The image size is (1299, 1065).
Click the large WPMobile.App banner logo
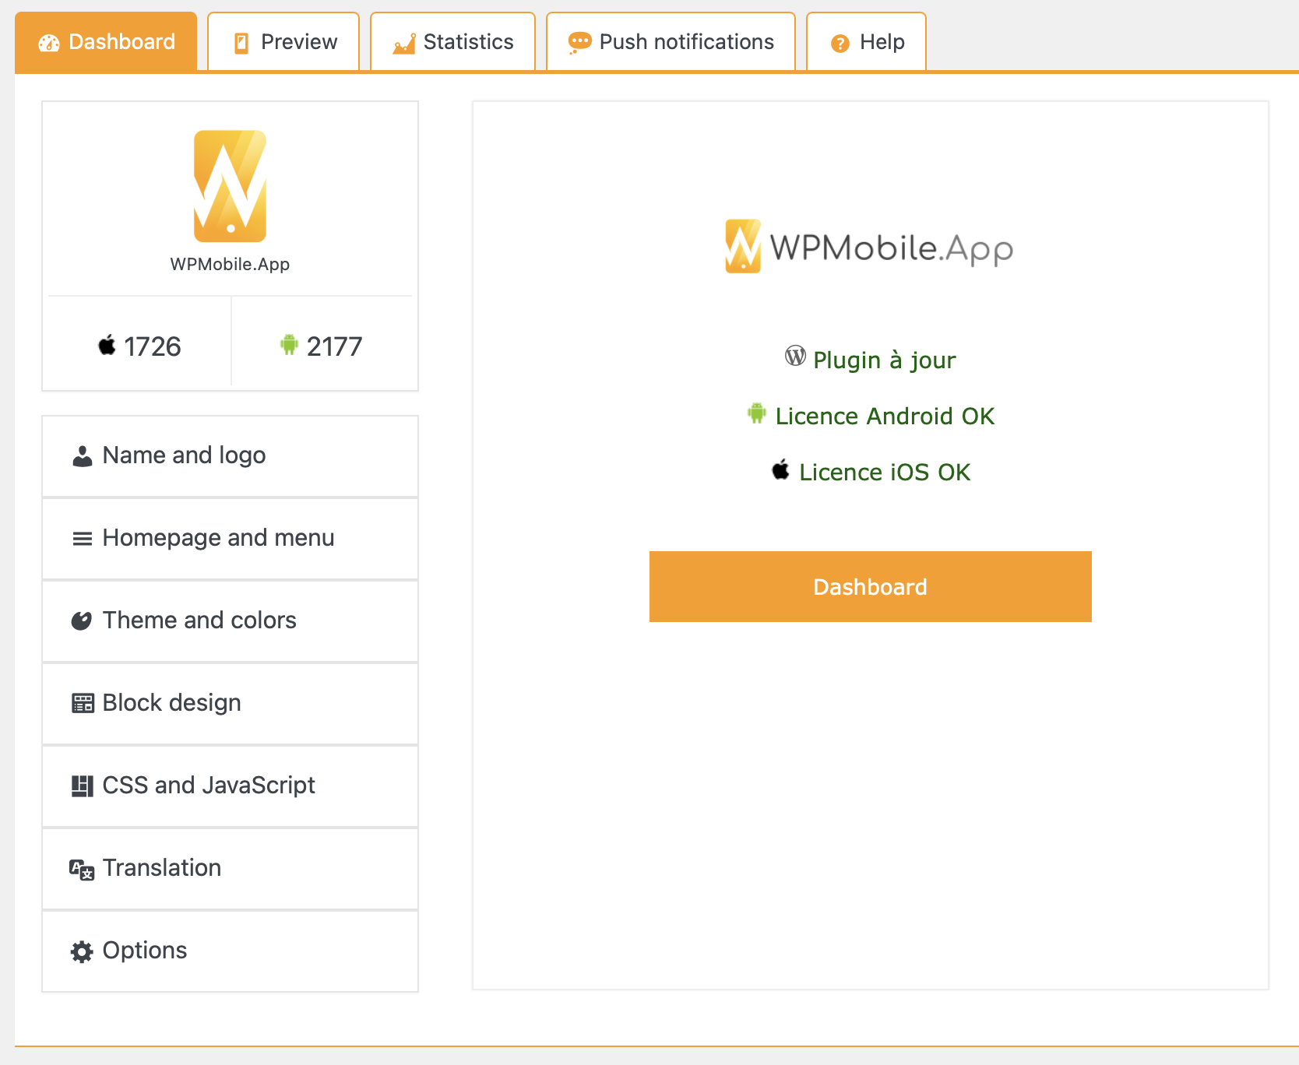coord(869,246)
